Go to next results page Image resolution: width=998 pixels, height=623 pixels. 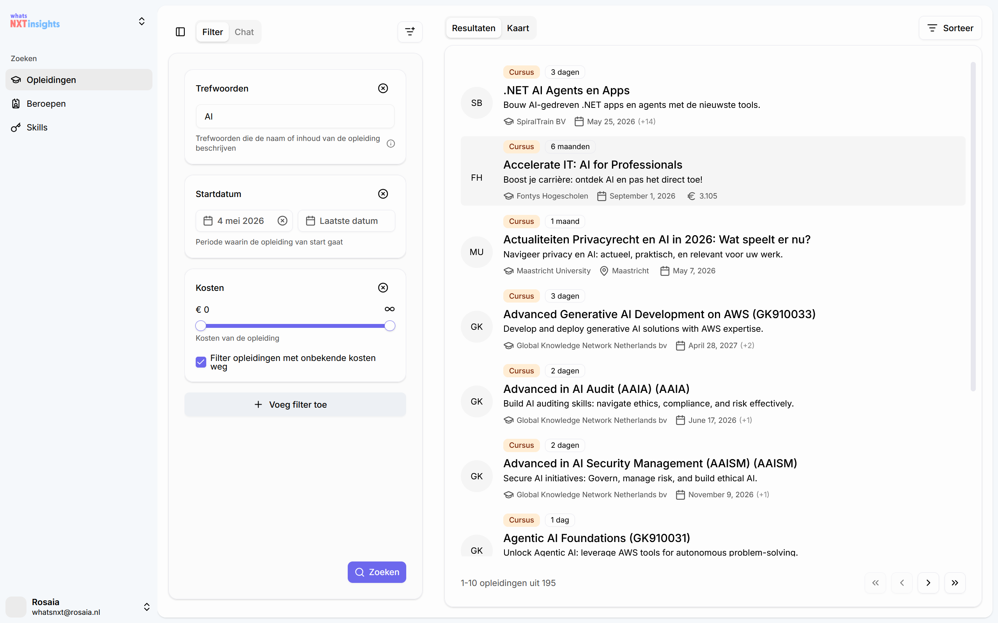tap(928, 583)
